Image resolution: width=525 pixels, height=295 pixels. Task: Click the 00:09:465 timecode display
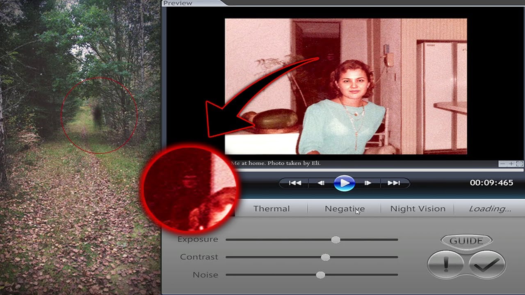pyautogui.click(x=491, y=183)
